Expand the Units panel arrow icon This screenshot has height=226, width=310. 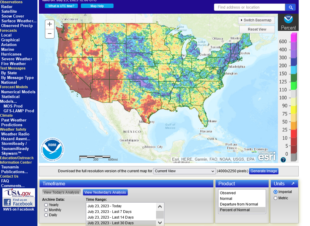pos(293,184)
